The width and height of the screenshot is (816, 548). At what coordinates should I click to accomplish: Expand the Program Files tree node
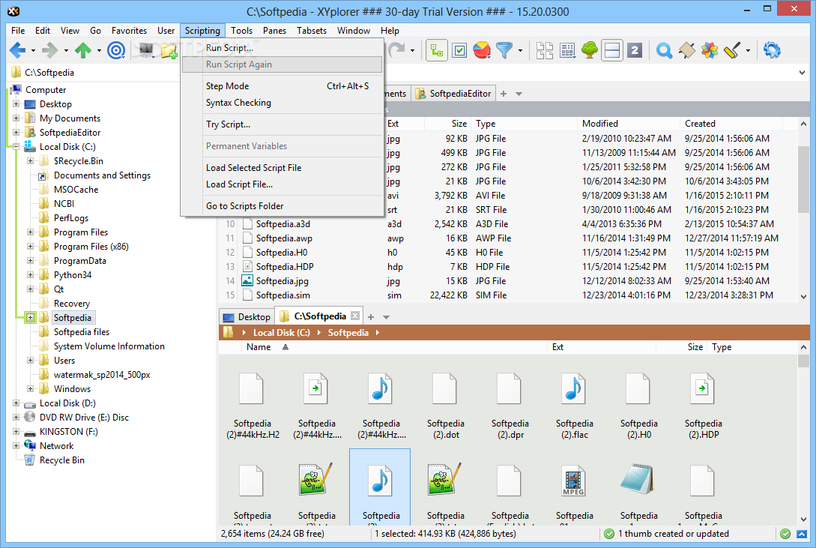click(x=30, y=232)
